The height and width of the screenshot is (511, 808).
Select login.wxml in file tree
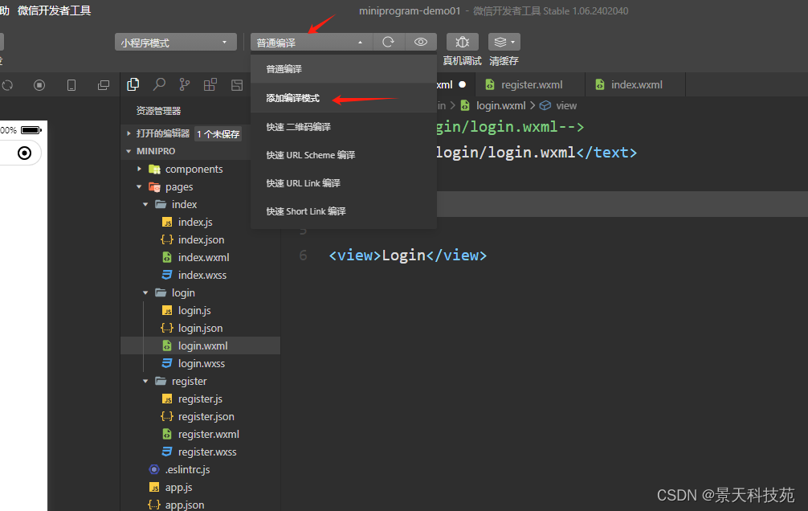pos(201,345)
